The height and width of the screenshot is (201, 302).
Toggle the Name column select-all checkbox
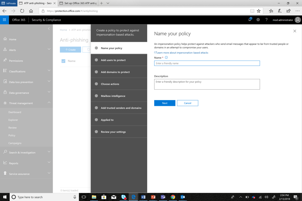(x=63, y=61)
